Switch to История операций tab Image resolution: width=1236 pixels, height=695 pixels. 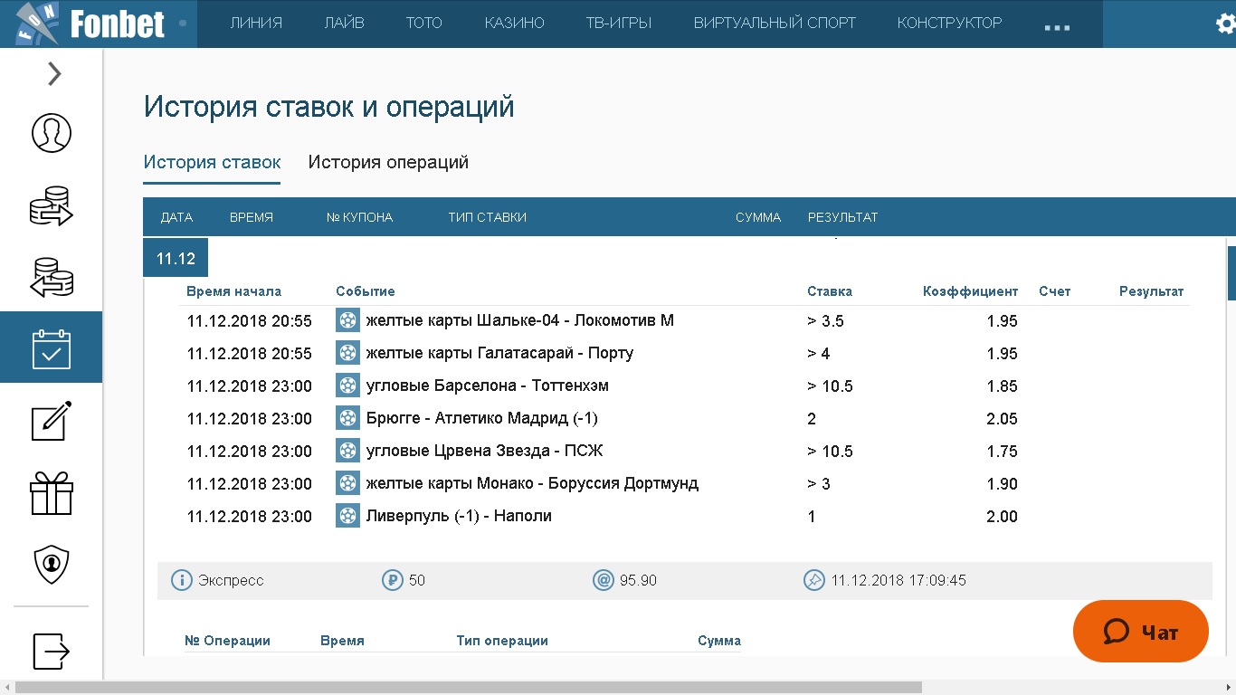click(388, 163)
